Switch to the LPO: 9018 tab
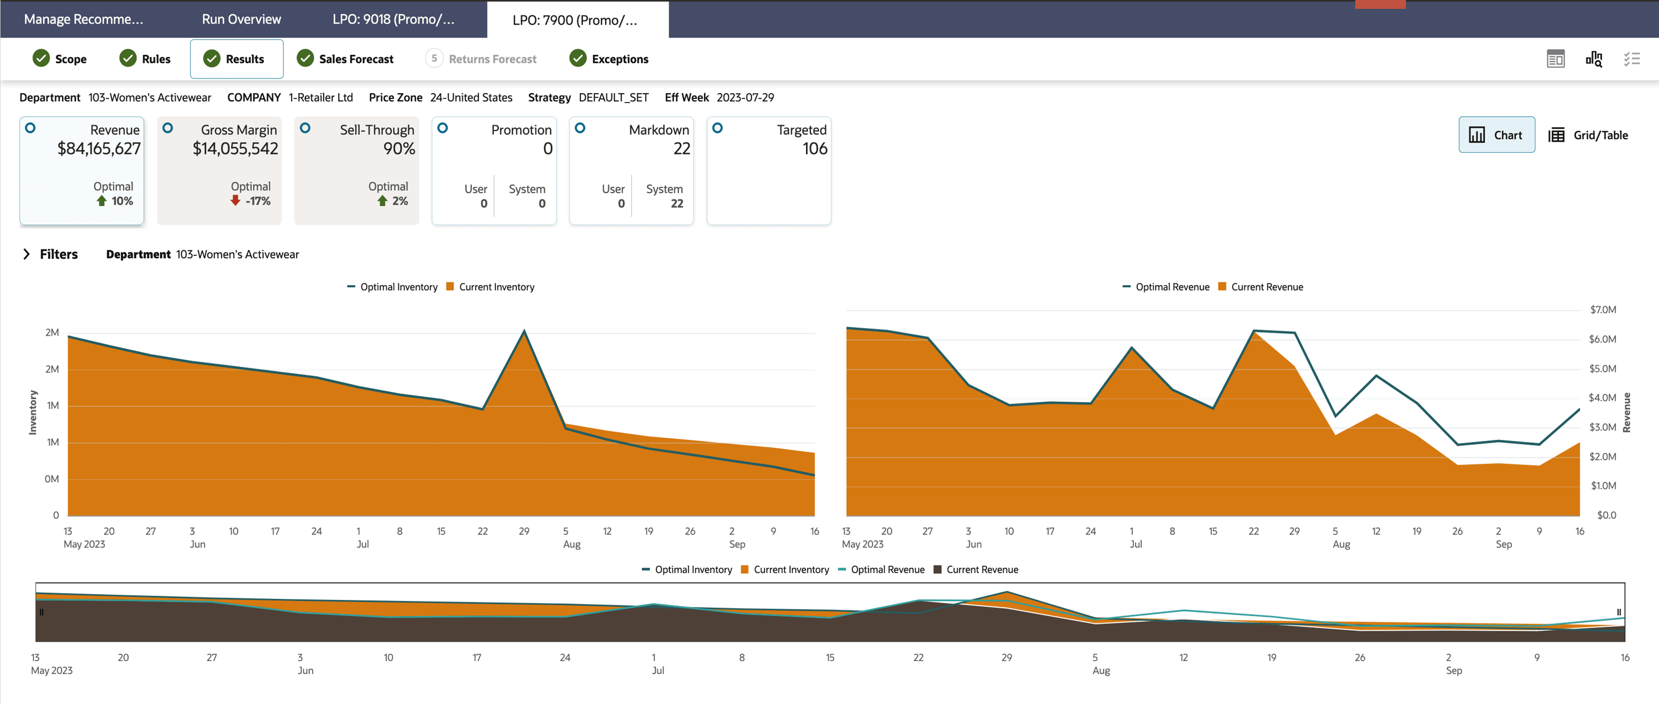Image resolution: width=1659 pixels, height=704 pixels. pyautogui.click(x=393, y=19)
